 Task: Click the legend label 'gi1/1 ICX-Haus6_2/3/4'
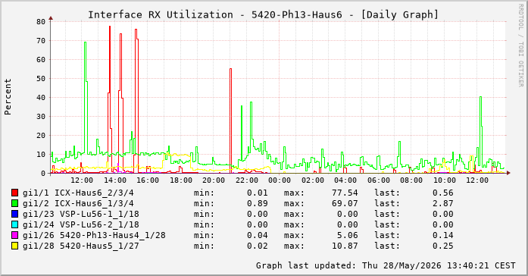pyautogui.click(x=78, y=193)
